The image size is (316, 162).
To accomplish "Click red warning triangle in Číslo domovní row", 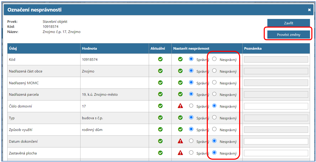I will point(180,106).
